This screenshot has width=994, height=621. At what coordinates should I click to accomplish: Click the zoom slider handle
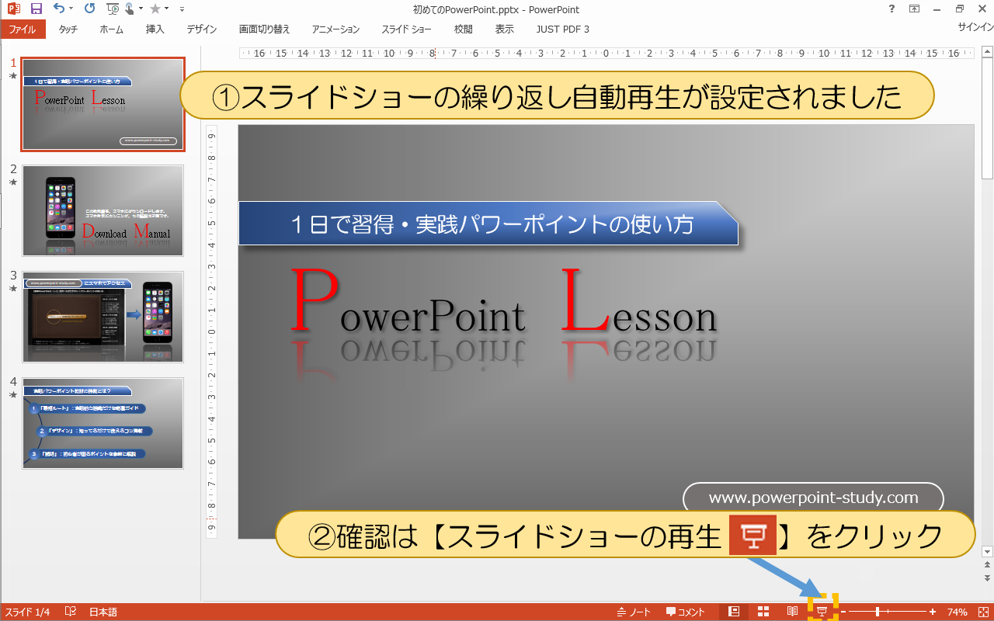coord(878,612)
